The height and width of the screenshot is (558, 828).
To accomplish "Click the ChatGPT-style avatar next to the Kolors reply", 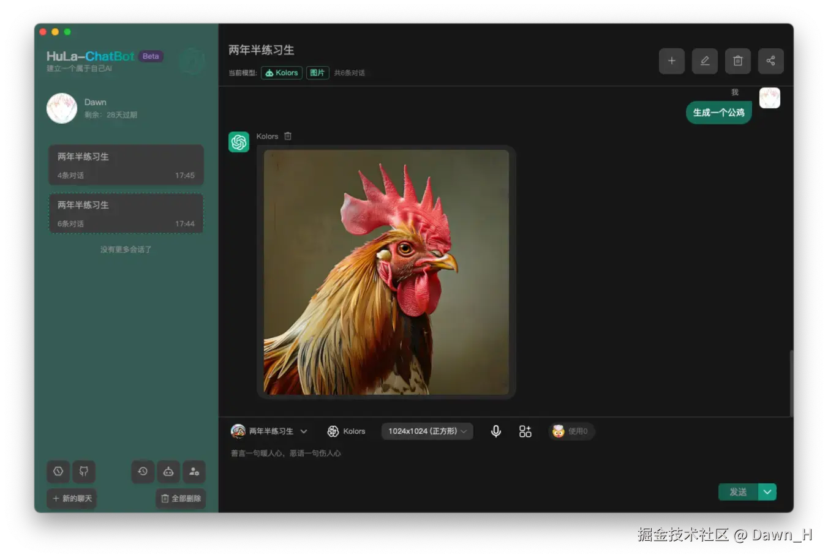I will (x=239, y=142).
